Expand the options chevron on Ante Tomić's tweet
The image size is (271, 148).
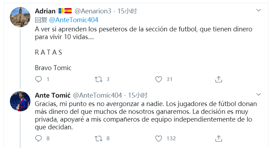259,95
